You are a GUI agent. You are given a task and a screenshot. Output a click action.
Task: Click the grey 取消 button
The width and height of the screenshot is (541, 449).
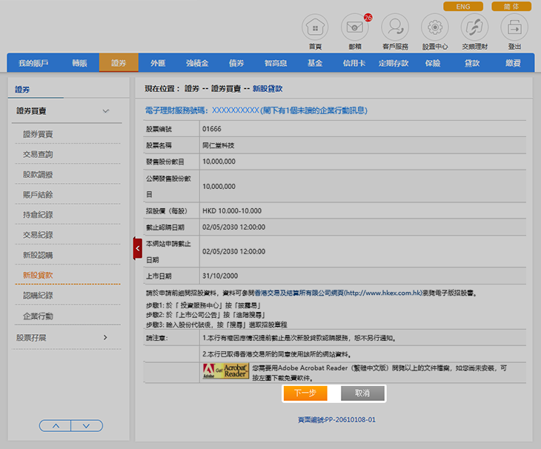(x=362, y=393)
